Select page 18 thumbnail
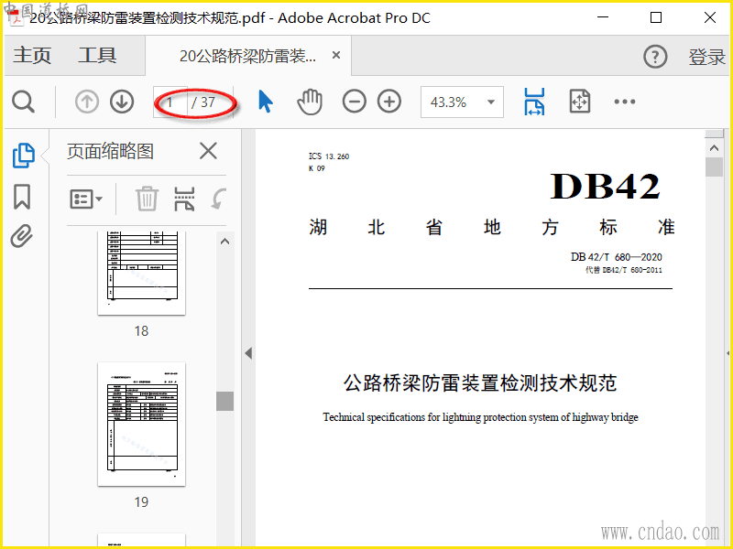This screenshot has height=549, width=733. pyautogui.click(x=142, y=272)
